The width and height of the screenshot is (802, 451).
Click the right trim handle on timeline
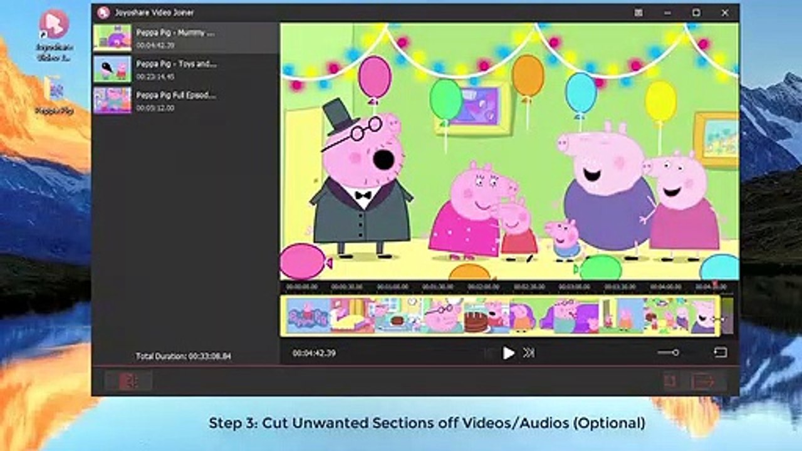[718, 315]
